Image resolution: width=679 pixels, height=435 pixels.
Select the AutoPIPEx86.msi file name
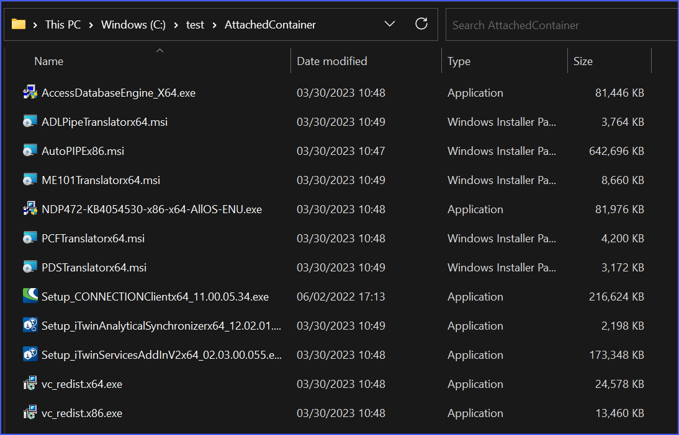click(83, 151)
